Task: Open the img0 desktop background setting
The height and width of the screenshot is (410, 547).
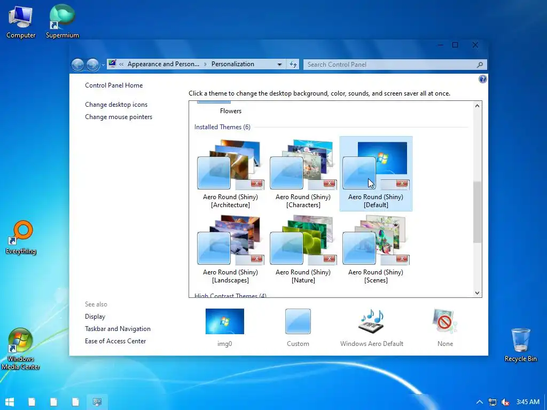Action: tap(225, 328)
